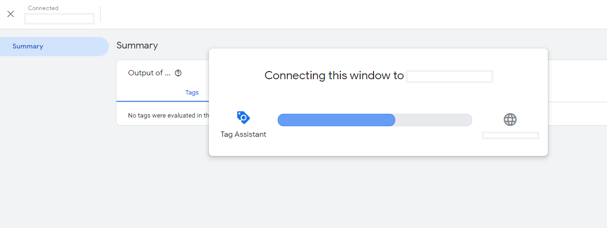
Task: Open help icon beside Output of
Action: pos(178,73)
